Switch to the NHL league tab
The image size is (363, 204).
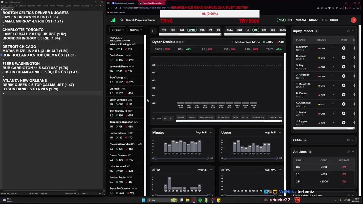coord(324,20)
